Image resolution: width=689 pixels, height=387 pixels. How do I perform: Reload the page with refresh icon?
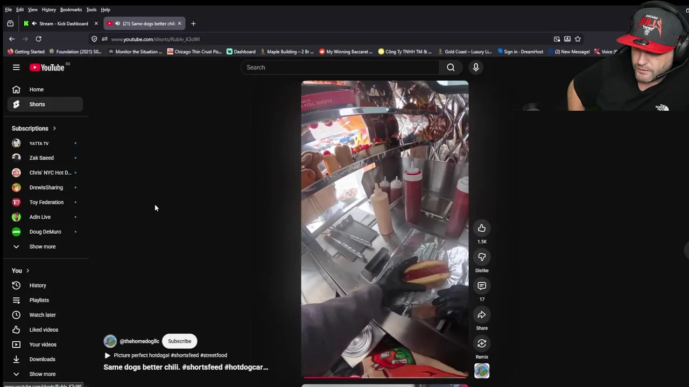click(38, 39)
